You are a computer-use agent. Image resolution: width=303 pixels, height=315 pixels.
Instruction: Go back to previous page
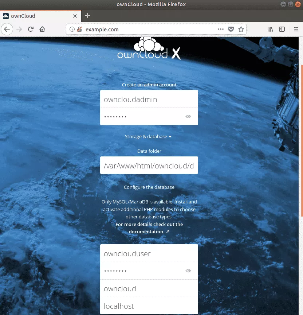coord(7,29)
